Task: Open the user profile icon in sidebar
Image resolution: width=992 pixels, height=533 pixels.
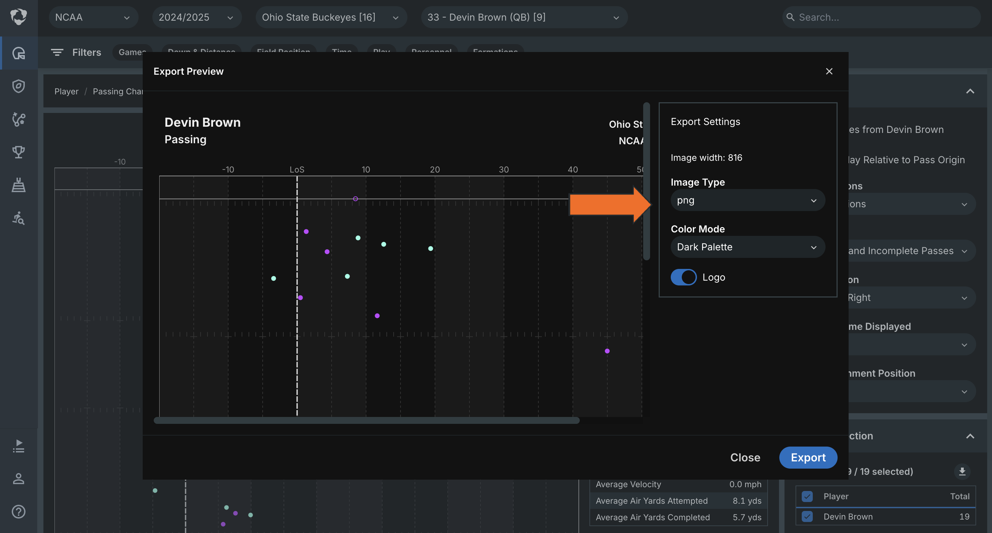Action: point(19,479)
